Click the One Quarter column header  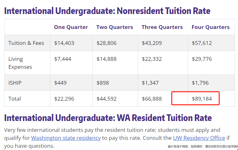pos(71,27)
